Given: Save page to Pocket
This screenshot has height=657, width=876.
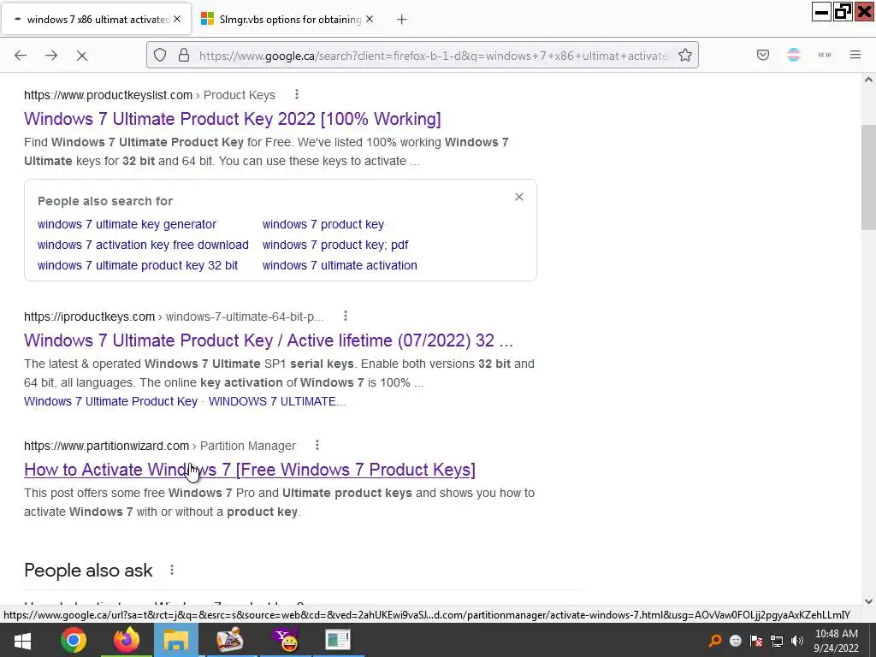Looking at the screenshot, I should [x=763, y=56].
